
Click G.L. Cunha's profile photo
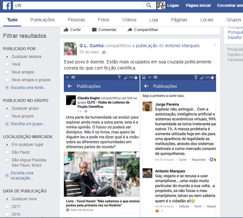pos(70,49)
